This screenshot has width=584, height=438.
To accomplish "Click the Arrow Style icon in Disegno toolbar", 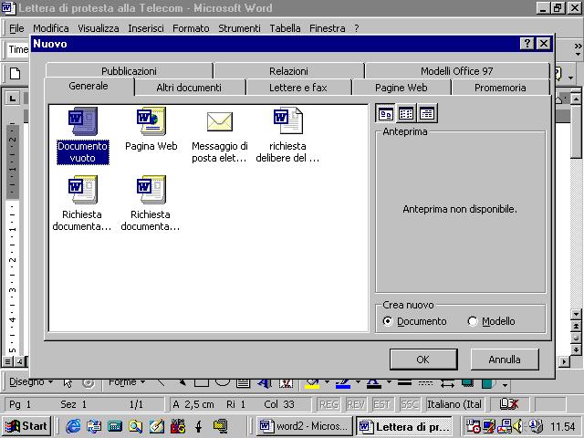I will (x=447, y=383).
